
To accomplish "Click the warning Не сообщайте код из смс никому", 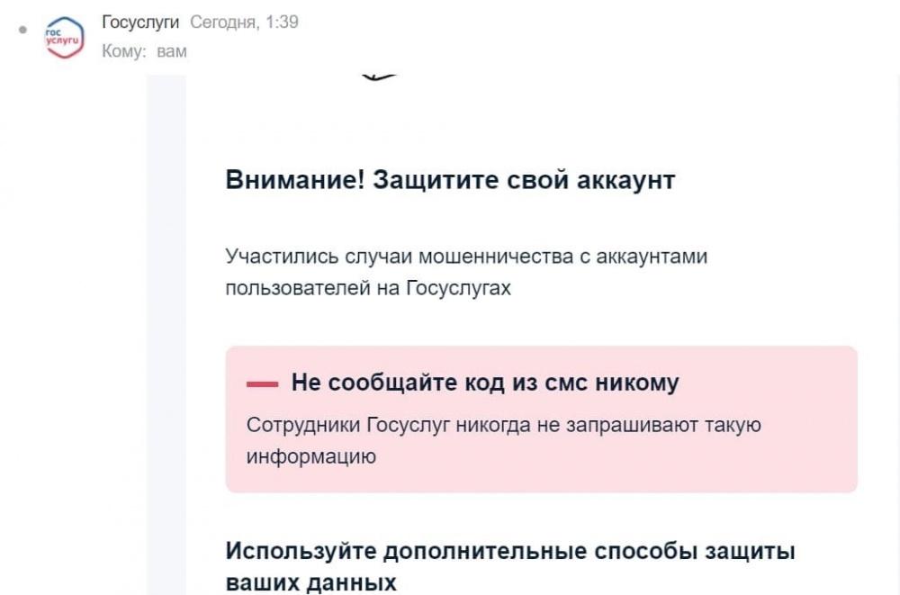I will pyautogui.click(x=485, y=383).
